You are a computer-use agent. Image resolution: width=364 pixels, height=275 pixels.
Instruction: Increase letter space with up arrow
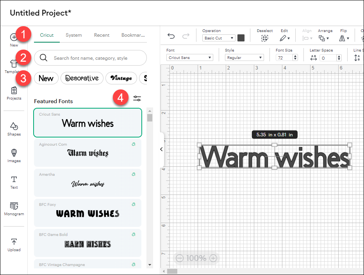[339, 56]
